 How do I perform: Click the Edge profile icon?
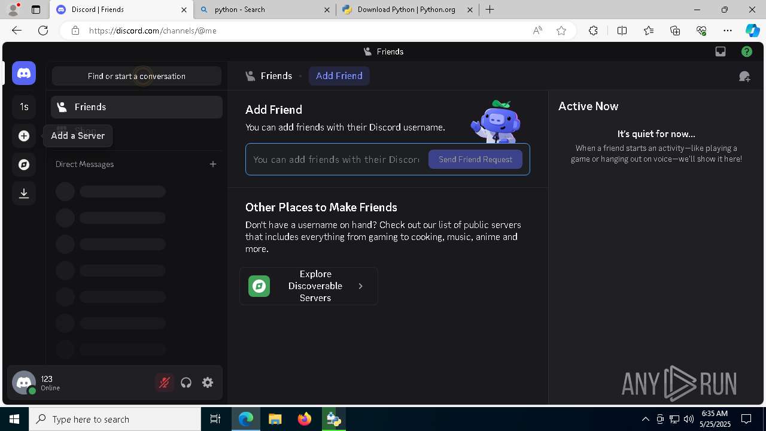click(13, 10)
